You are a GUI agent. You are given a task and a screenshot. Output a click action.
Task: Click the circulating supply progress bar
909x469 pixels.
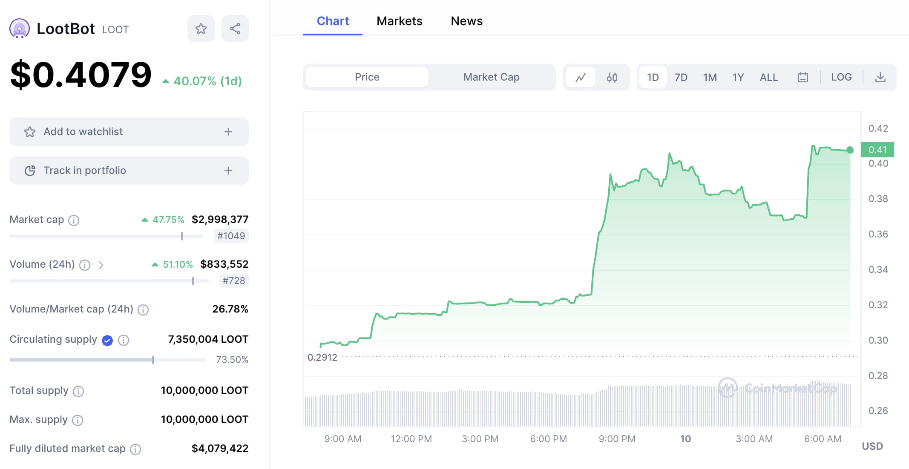coord(106,359)
